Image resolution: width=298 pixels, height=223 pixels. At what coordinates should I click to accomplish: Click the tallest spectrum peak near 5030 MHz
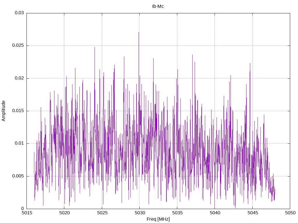pos(139,32)
